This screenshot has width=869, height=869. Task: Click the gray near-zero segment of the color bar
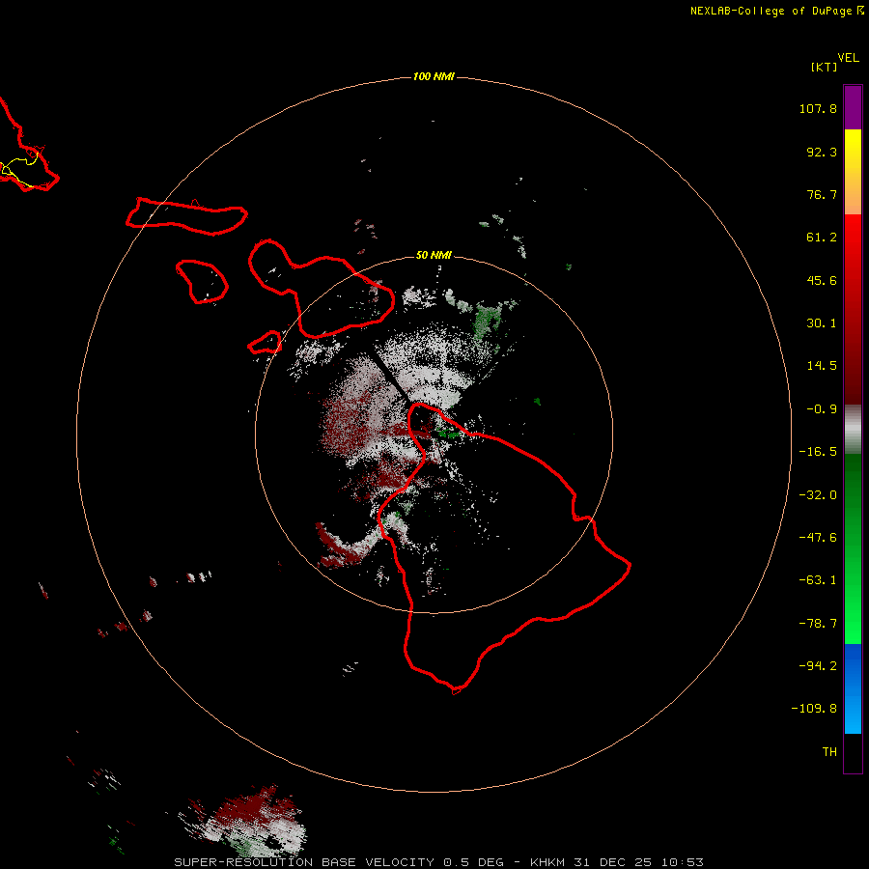[853, 430]
